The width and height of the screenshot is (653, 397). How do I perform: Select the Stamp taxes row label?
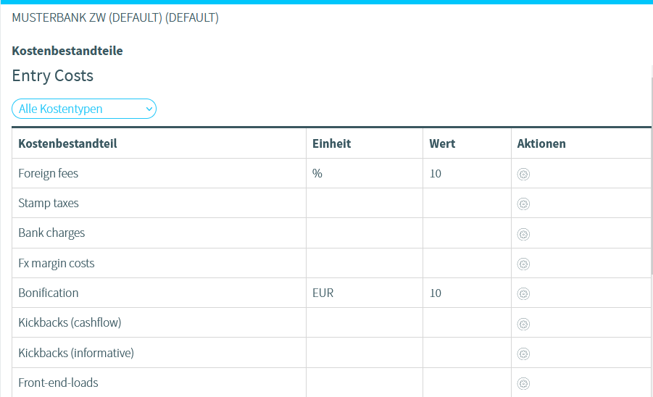click(49, 204)
